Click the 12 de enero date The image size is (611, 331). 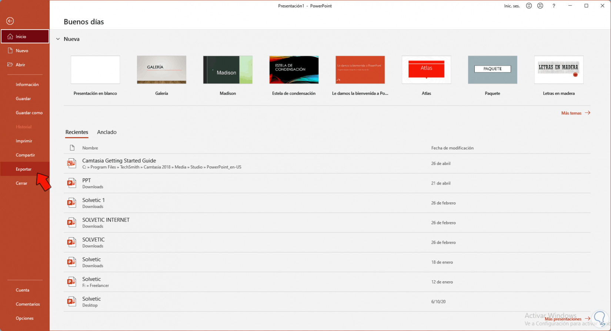pyautogui.click(x=442, y=282)
